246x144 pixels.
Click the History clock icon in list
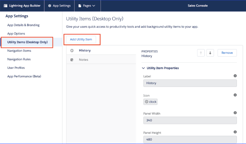click(72, 50)
